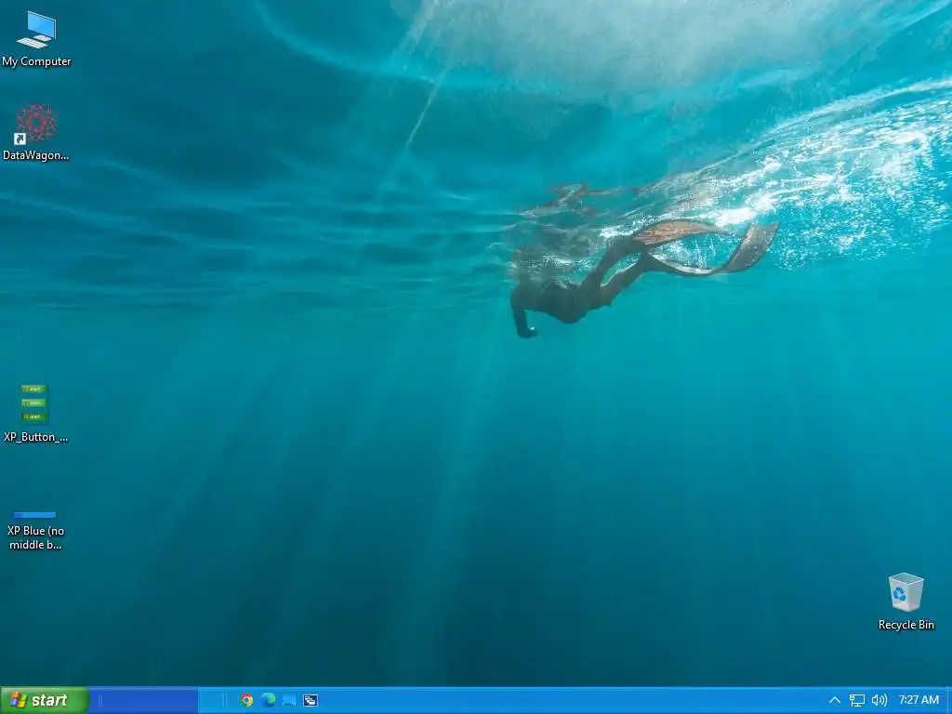This screenshot has width=952, height=714.
Task: Expand the hidden system tray icons chevron
Action: point(835,700)
